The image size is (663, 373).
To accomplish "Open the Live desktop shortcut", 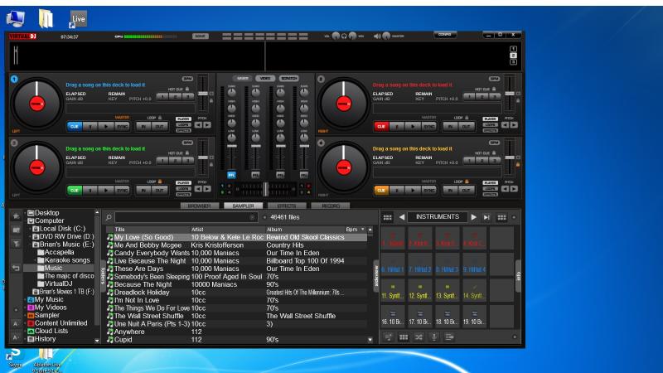I will coord(78,19).
